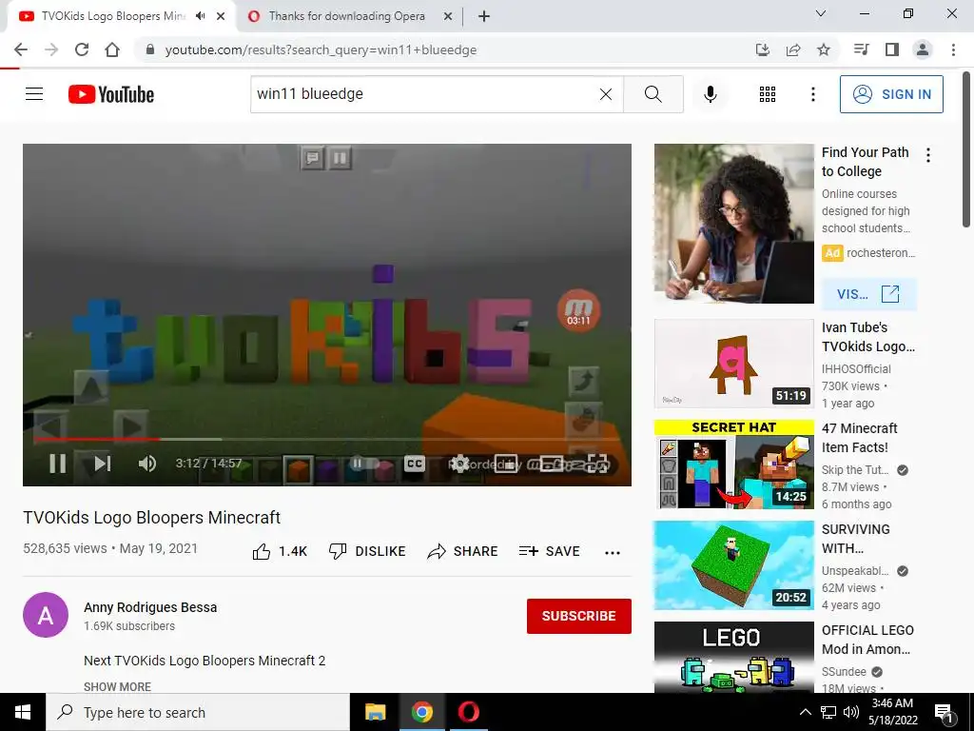Click the ad's VISIT site button
The width and height of the screenshot is (974, 731).
868,294
